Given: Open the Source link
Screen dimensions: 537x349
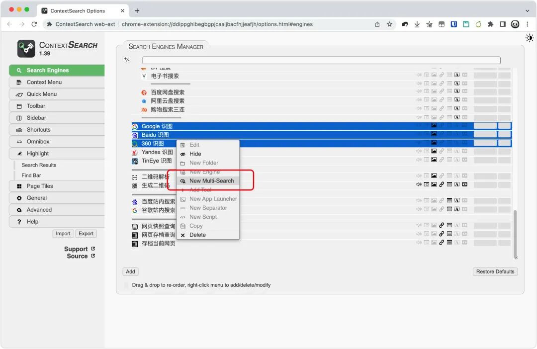Looking at the screenshot, I should tap(81, 256).
